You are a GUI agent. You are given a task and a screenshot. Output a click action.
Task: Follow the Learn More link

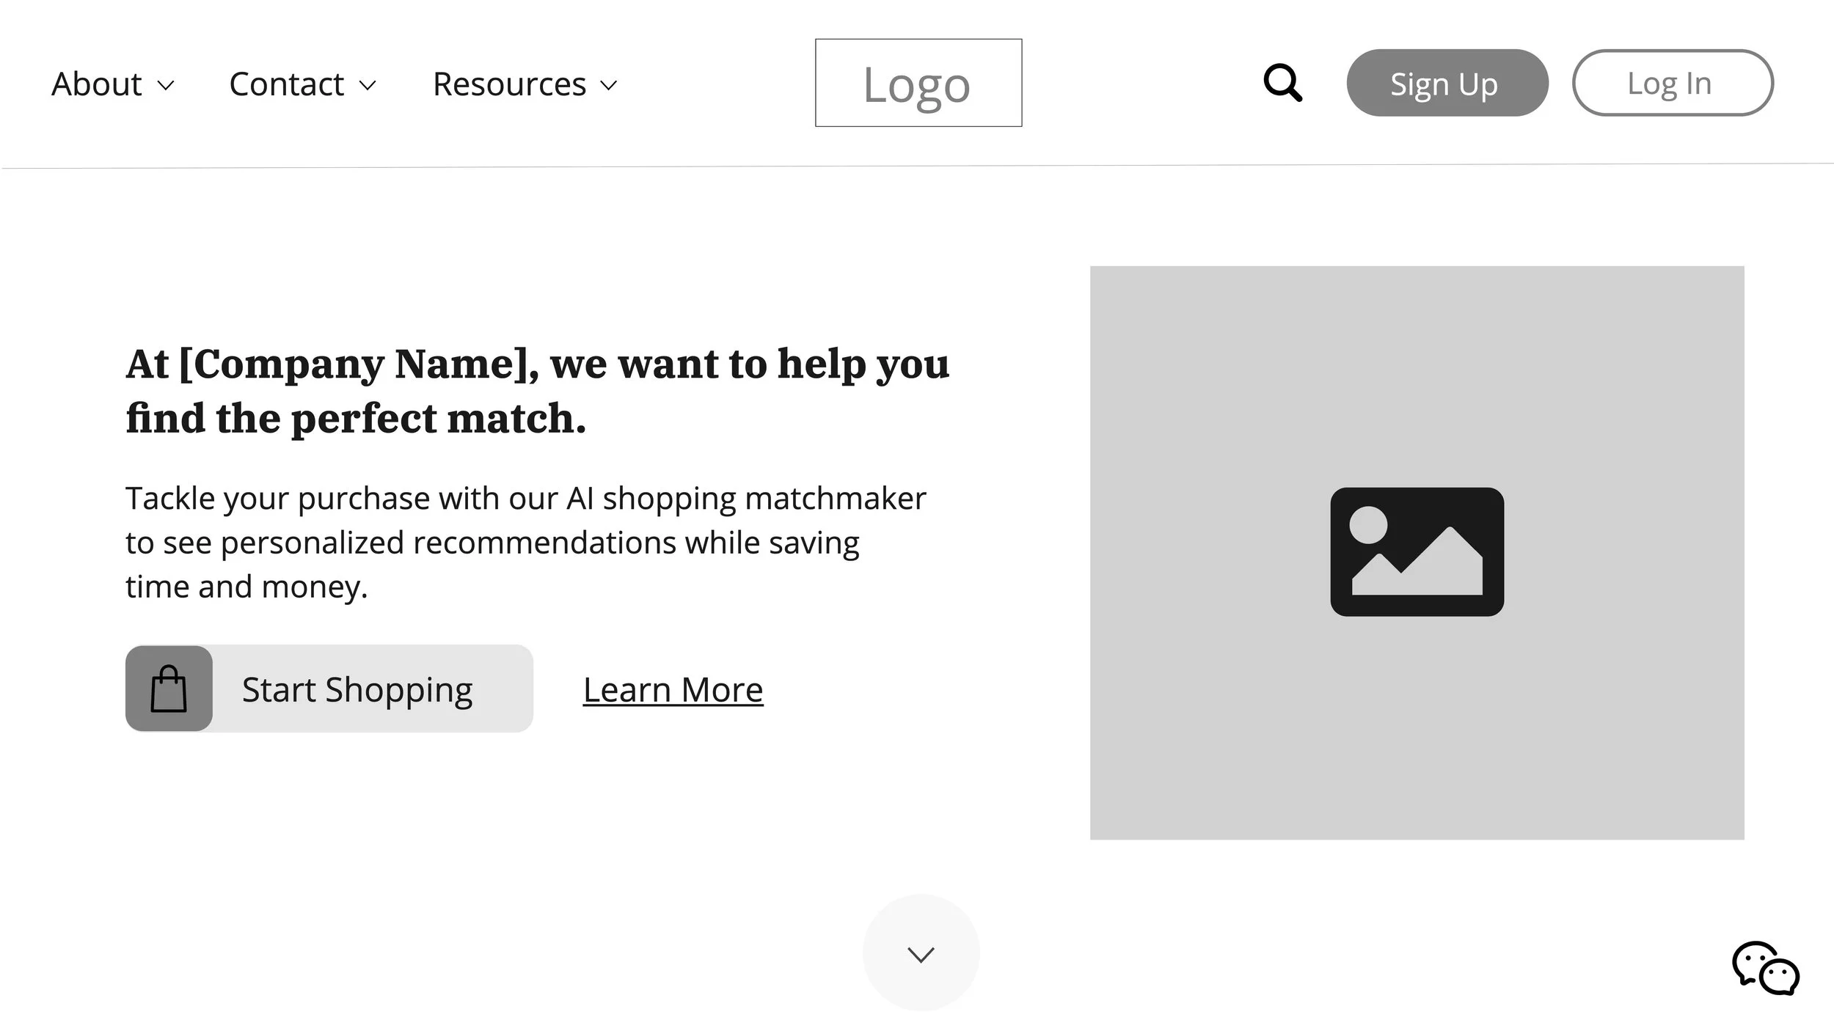click(x=673, y=689)
